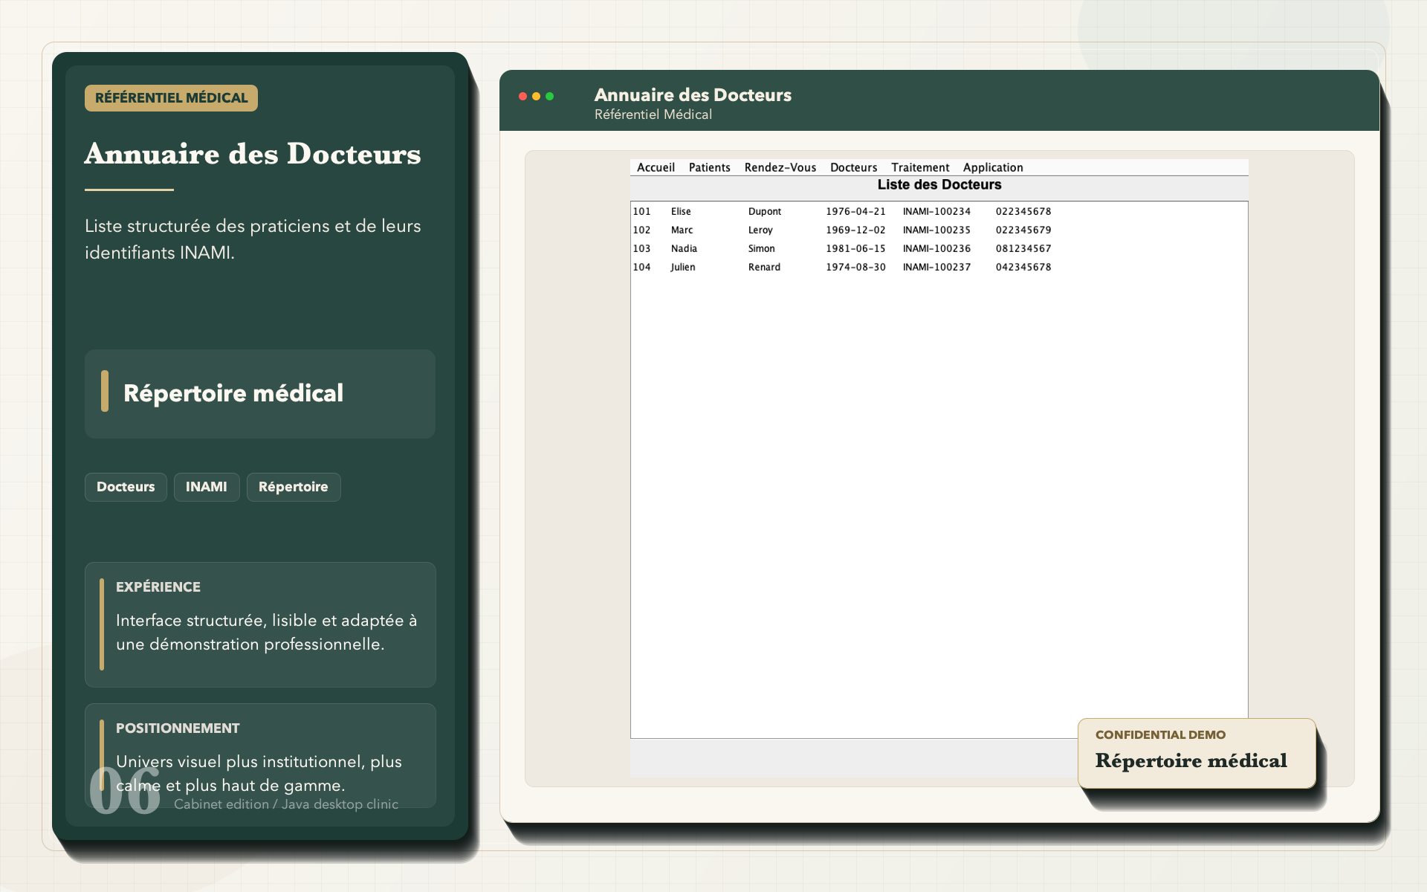The height and width of the screenshot is (892, 1427).
Task: Click the EXPÉRIENCE info card
Action: pyautogui.click(x=260, y=624)
